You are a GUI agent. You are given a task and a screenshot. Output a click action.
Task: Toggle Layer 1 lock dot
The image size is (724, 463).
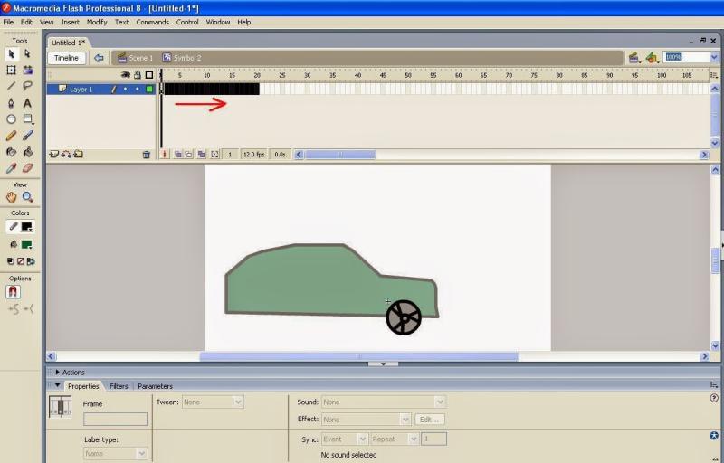[x=138, y=89]
